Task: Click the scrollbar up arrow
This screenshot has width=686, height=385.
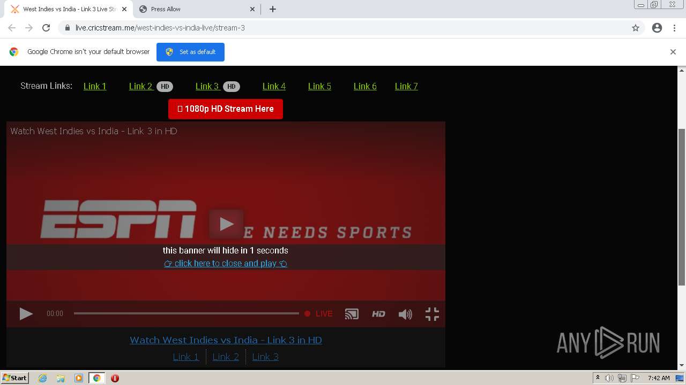Action: 682,70
